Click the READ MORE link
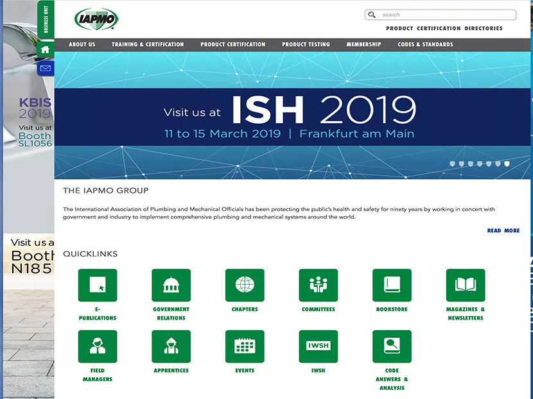 pos(503,230)
